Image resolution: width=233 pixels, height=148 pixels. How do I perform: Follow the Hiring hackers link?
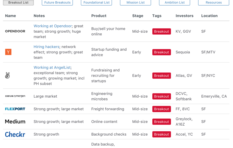46,47
